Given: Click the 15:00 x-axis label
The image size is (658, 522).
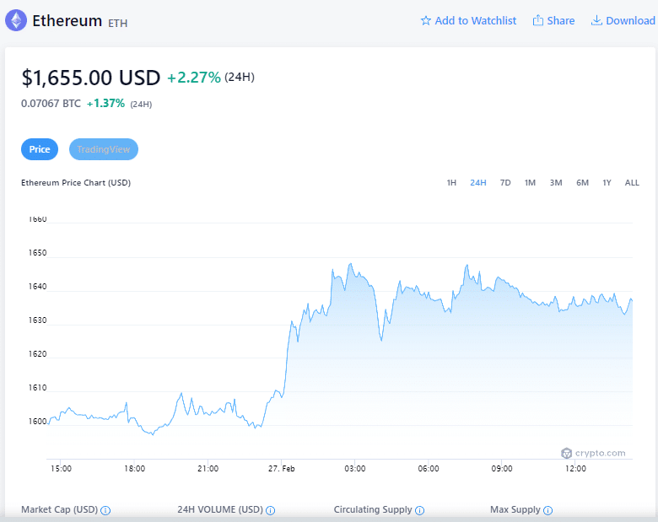Looking at the screenshot, I should pyautogui.click(x=61, y=468).
